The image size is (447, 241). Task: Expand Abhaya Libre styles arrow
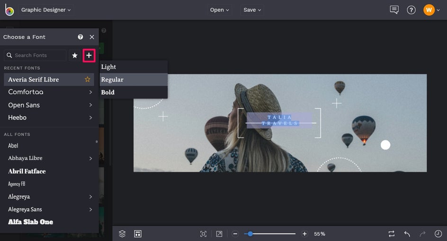pyautogui.click(x=90, y=158)
